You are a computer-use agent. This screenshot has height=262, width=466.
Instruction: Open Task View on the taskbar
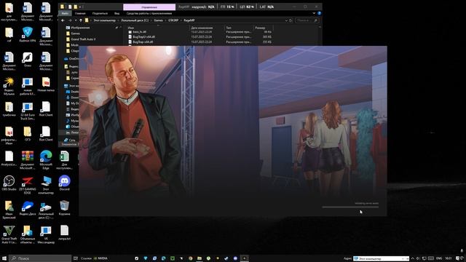(x=76, y=258)
